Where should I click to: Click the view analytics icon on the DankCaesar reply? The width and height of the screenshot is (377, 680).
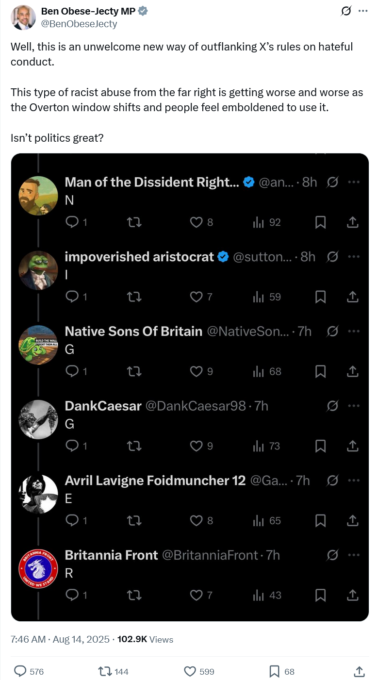(x=259, y=446)
